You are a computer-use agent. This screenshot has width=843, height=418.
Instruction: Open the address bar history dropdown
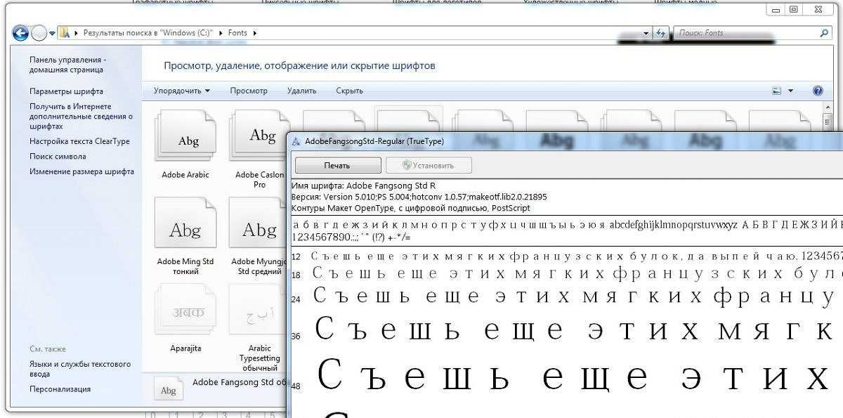[x=646, y=33]
